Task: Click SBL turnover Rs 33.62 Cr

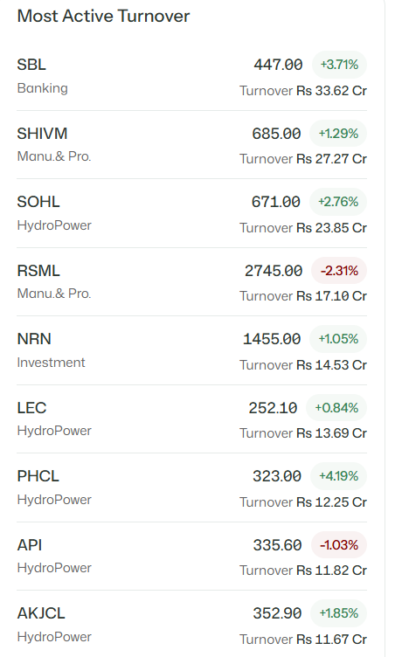Action: point(303,91)
